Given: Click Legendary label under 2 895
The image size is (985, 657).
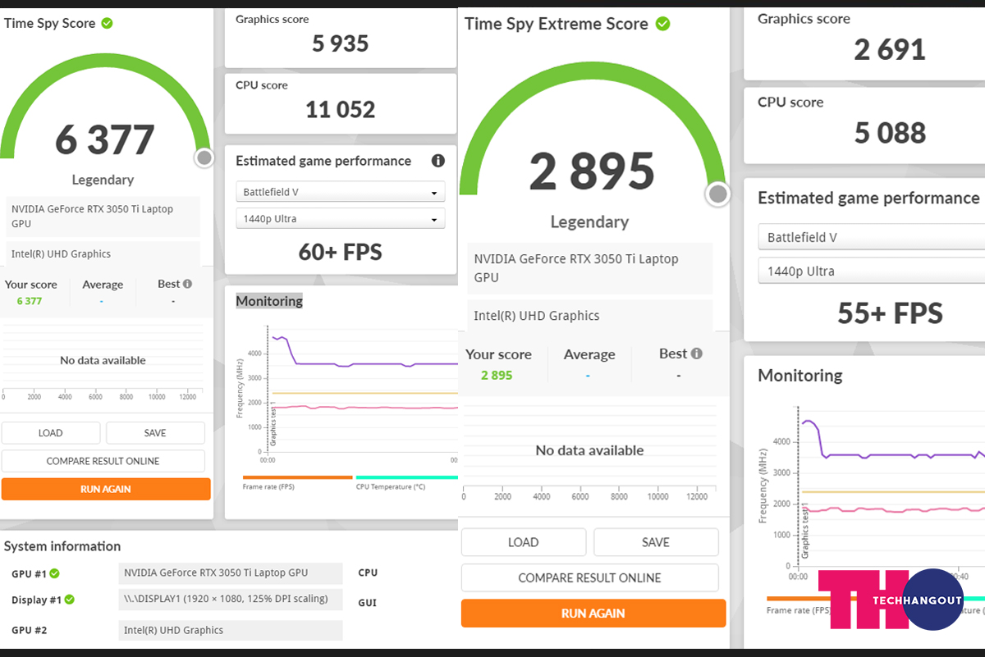Looking at the screenshot, I should point(589,221).
